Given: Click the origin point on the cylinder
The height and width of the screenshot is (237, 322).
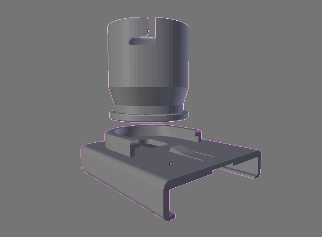Looking at the screenshot, I should click(x=149, y=31).
